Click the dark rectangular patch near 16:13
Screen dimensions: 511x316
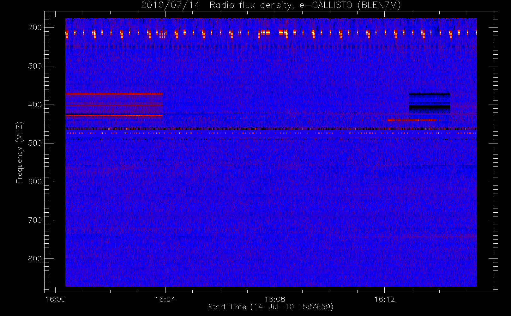430,103
